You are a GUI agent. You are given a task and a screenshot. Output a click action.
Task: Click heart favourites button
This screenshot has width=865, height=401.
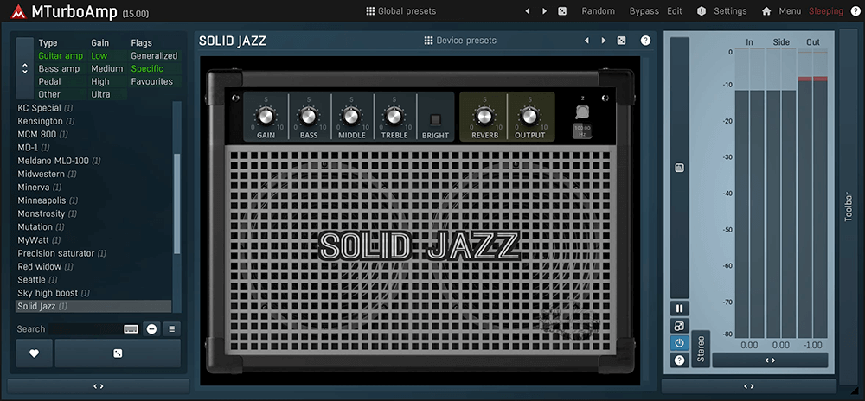click(35, 353)
